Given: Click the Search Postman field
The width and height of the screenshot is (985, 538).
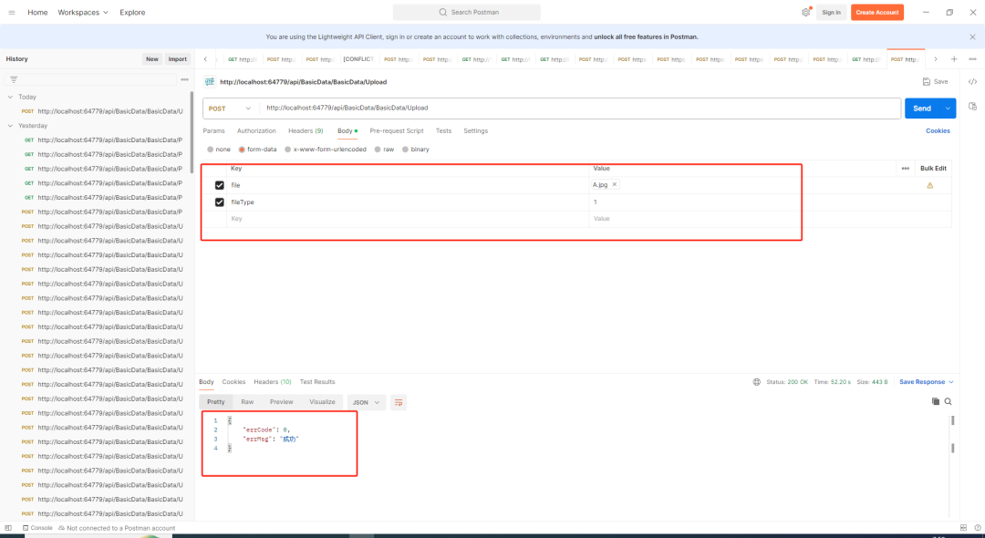Looking at the screenshot, I should [467, 13].
